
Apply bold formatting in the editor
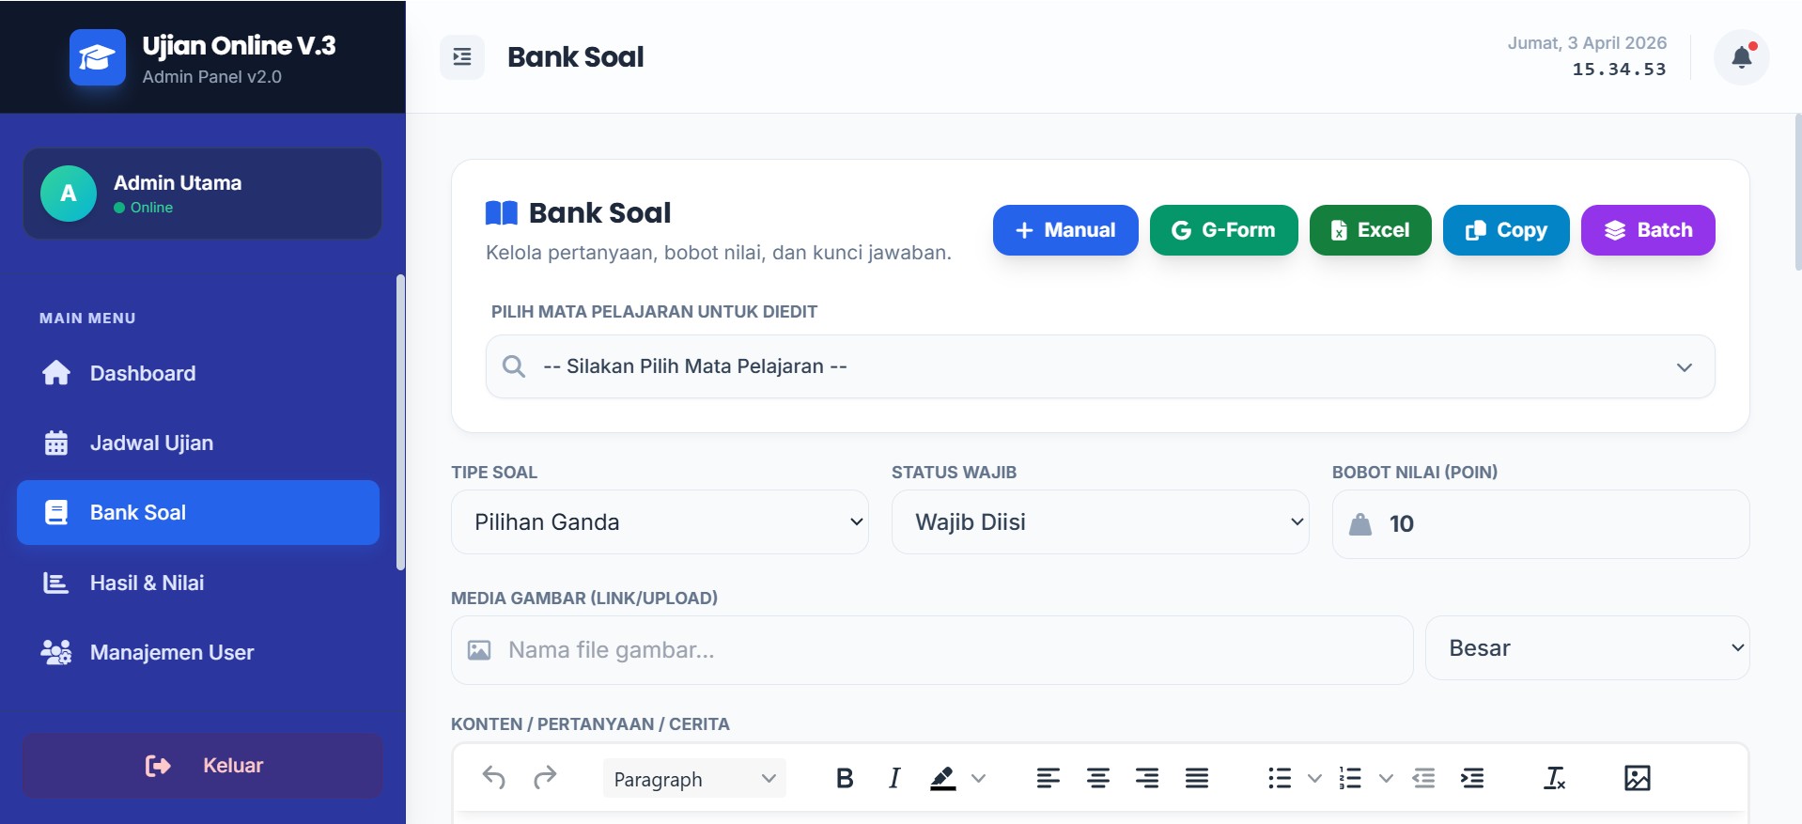point(845,778)
